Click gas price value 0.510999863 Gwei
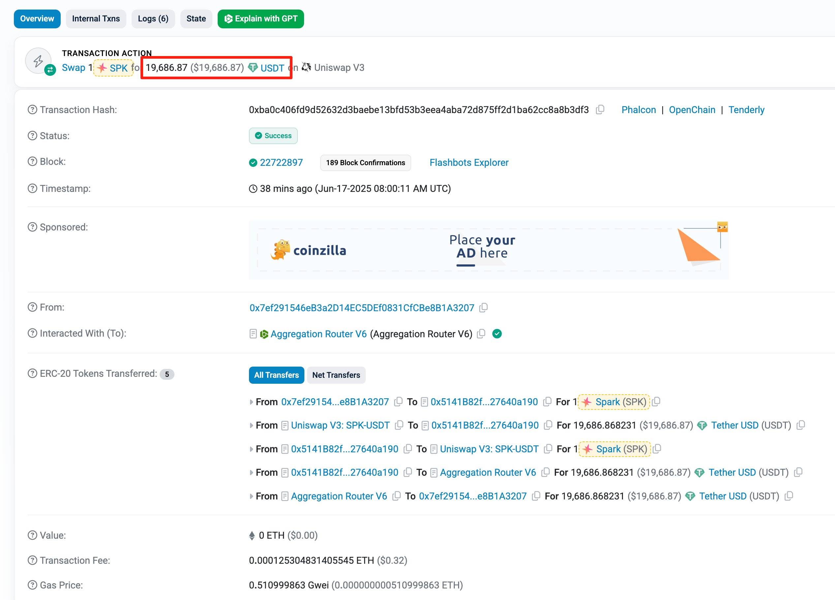The image size is (835, 600). click(289, 585)
